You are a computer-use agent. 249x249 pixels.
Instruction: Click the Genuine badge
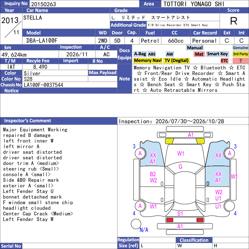coord(240,48)
